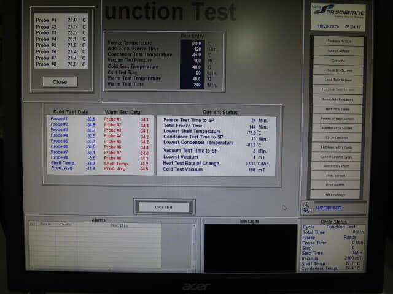
Task: Click the Cycle Status Condenser Temp. reading
Action: [x=352, y=268]
